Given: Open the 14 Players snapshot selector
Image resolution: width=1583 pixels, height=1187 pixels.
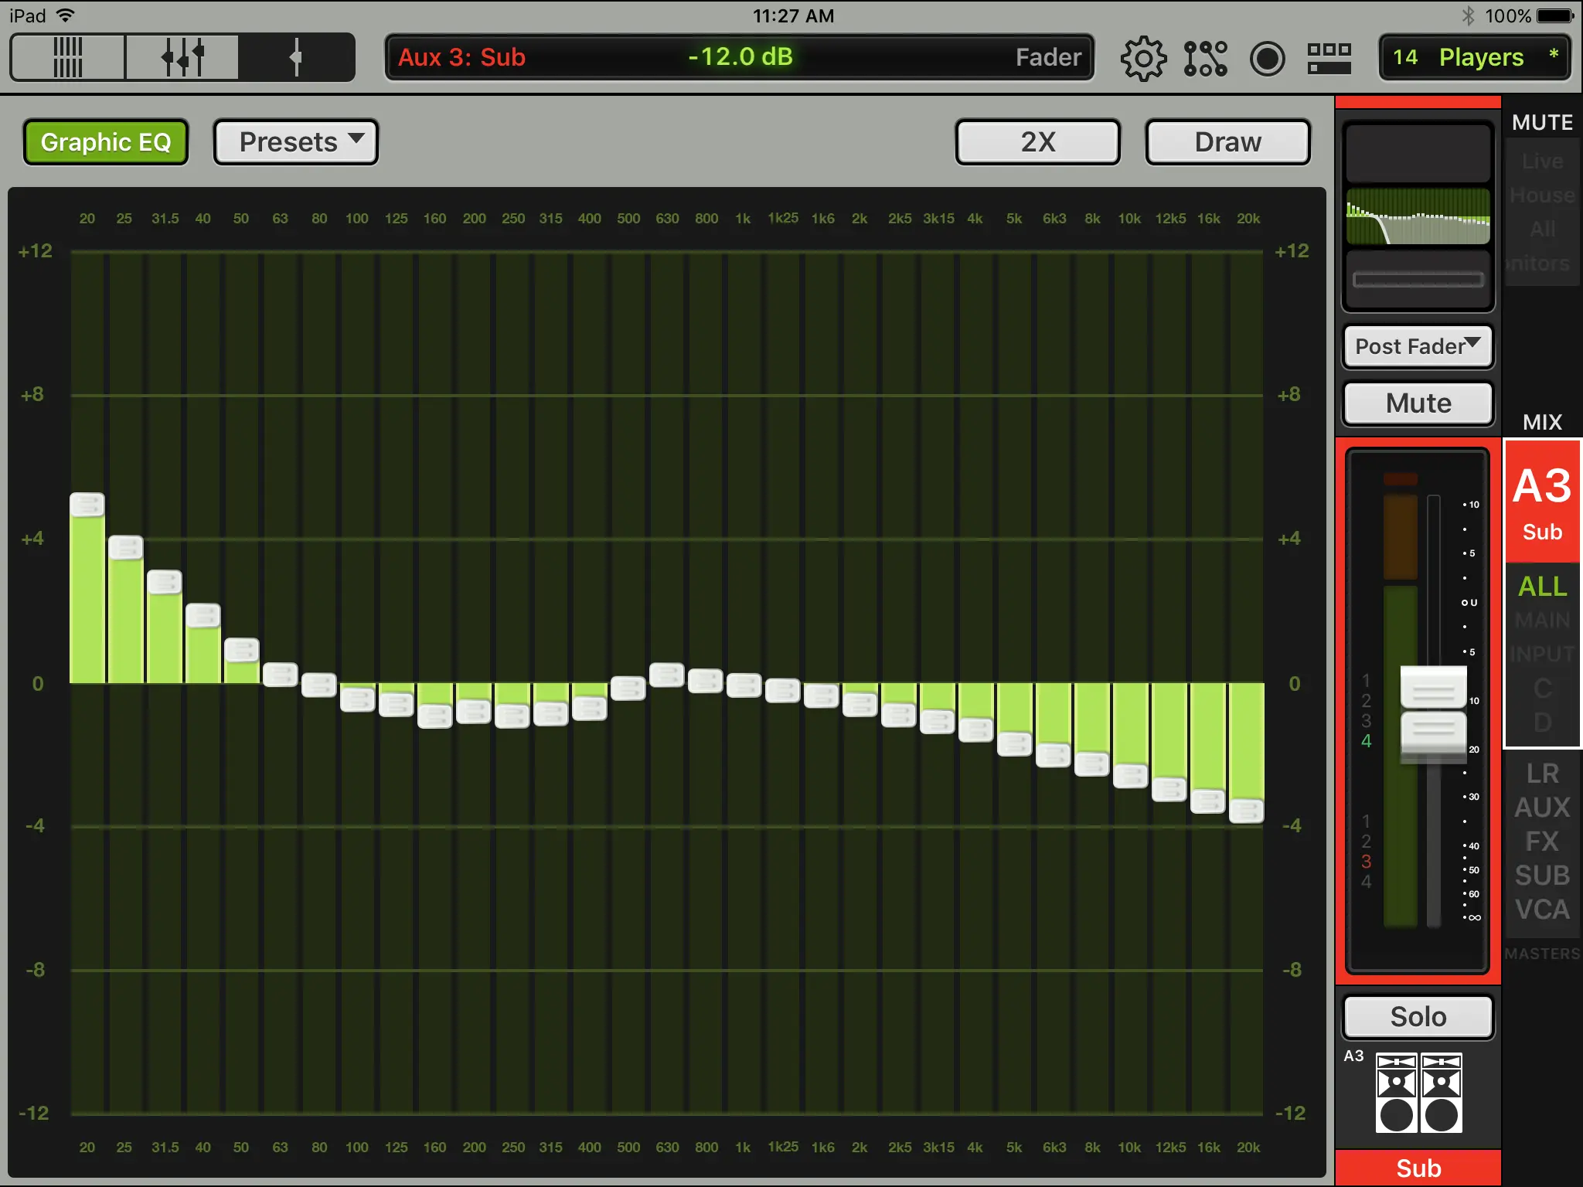Looking at the screenshot, I should click(x=1474, y=57).
